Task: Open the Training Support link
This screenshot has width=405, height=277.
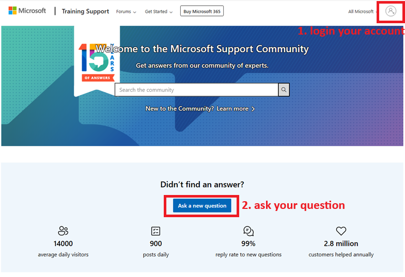Action: click(x=85, y=11)
